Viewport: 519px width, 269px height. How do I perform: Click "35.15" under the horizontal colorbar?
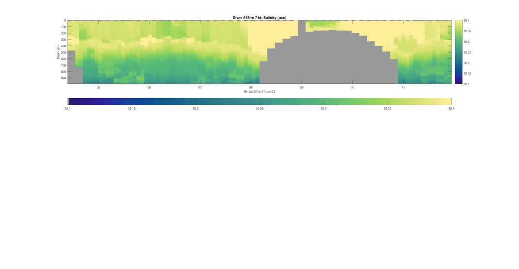click(131, 109)
